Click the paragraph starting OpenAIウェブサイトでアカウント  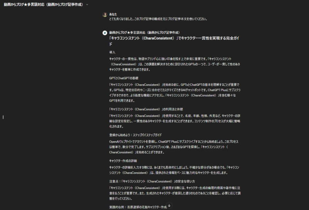(x=174, y=147)
